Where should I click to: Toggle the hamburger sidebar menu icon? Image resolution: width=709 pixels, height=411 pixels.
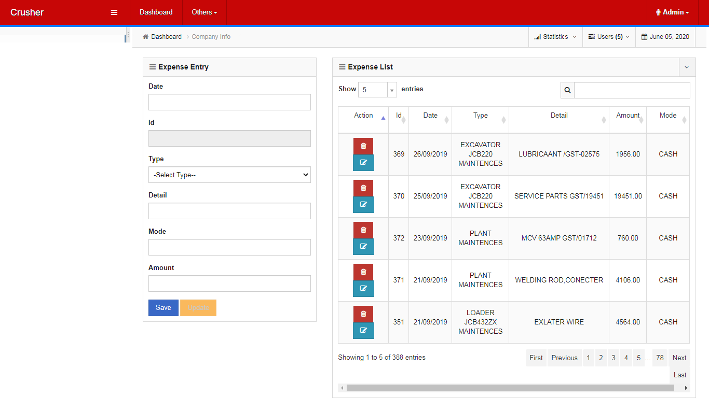click(114, 12)
